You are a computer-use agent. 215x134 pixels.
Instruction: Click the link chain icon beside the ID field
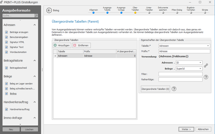[x=206, y=66]
